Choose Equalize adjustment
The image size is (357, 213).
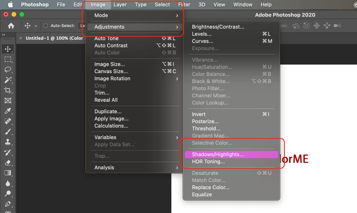(231, 195)
